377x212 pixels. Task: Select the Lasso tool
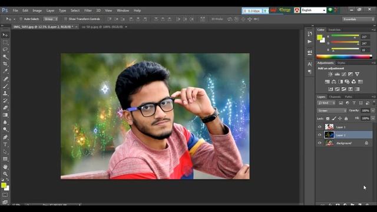pyautogui.click(x=5, y=49)
